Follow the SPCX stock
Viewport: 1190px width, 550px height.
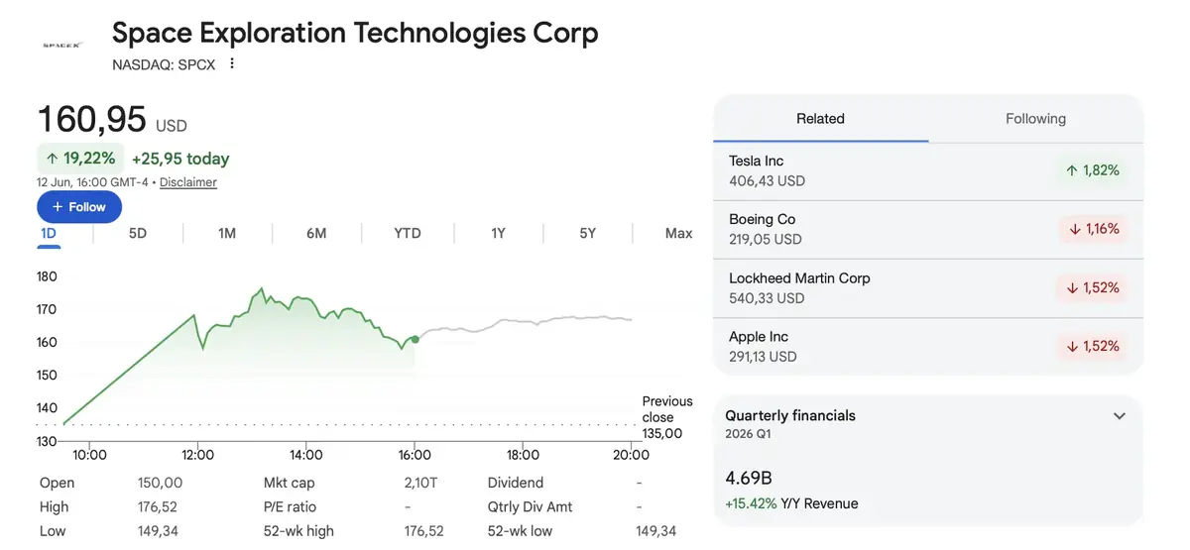(79, 207)
